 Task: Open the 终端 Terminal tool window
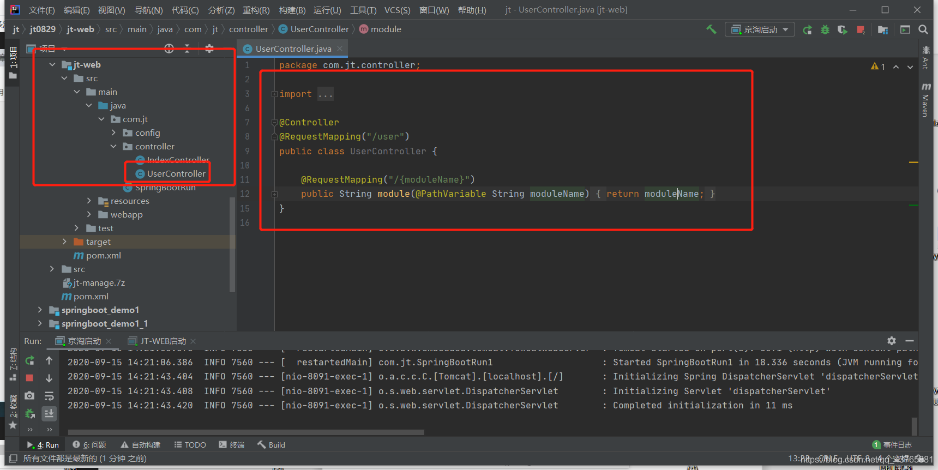pos(232,445)
